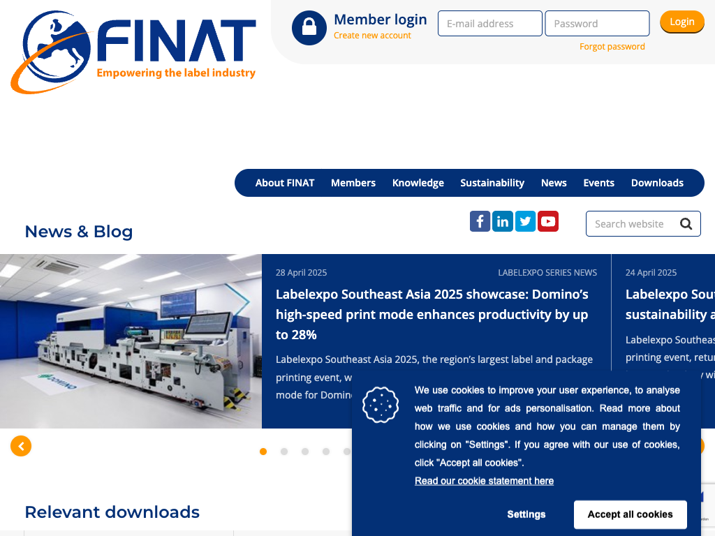The width and height of the screenshot is (715, 536).
Task: Open the News menu
Action: pos(554,183)
